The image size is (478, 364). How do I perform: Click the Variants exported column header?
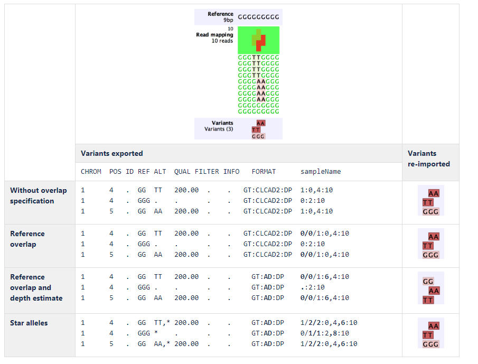click(111, 153)
